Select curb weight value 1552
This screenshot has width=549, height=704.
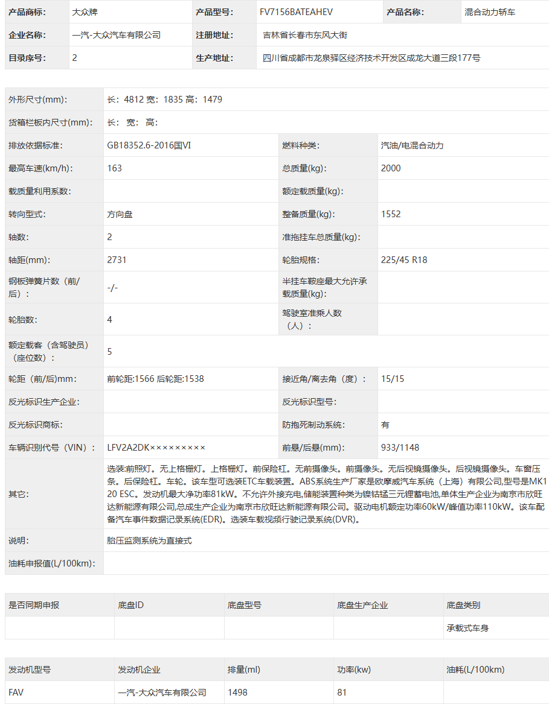coord(391,214)
